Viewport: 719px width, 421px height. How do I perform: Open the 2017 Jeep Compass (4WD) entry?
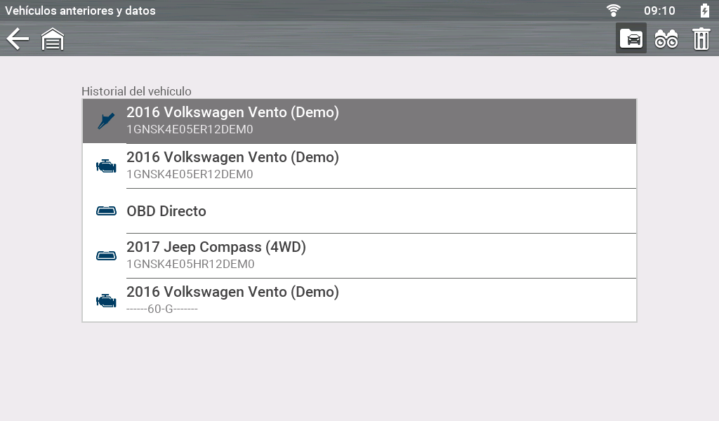pos(216,247)
